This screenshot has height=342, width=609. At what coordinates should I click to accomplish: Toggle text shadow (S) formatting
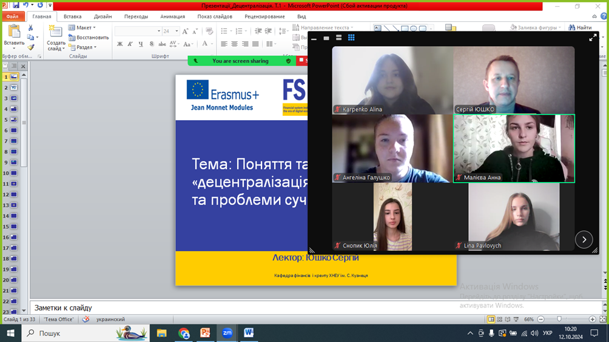point(152,44)
